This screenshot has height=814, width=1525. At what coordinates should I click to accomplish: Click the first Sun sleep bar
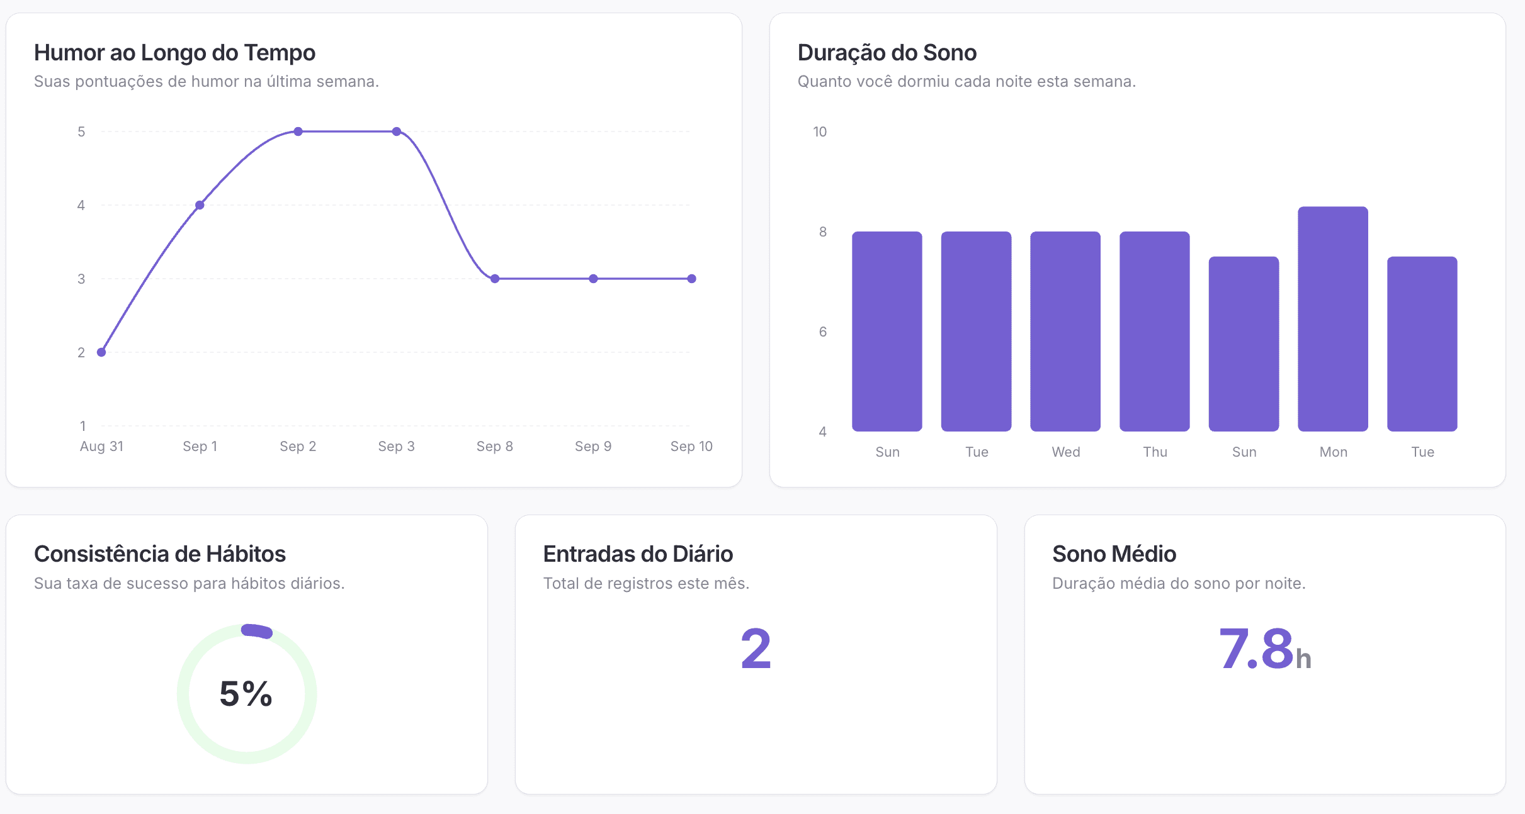887,332
